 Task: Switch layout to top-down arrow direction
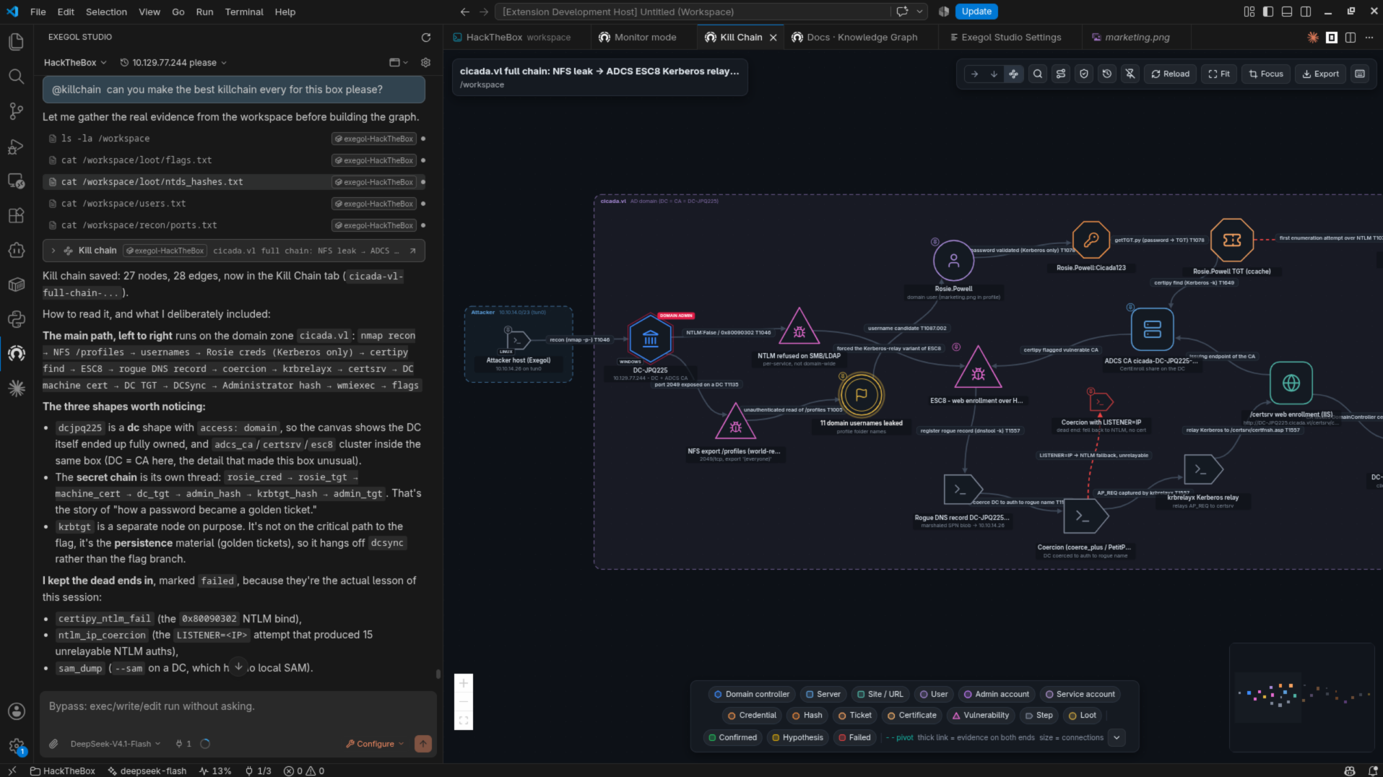994,74
